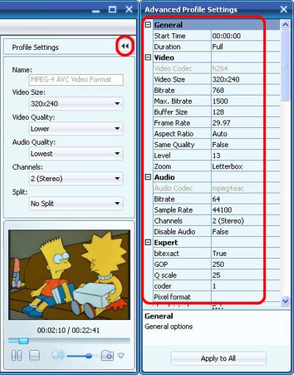Minimize the main window
The image size is (294, 375).
click(x=96, y=10)
